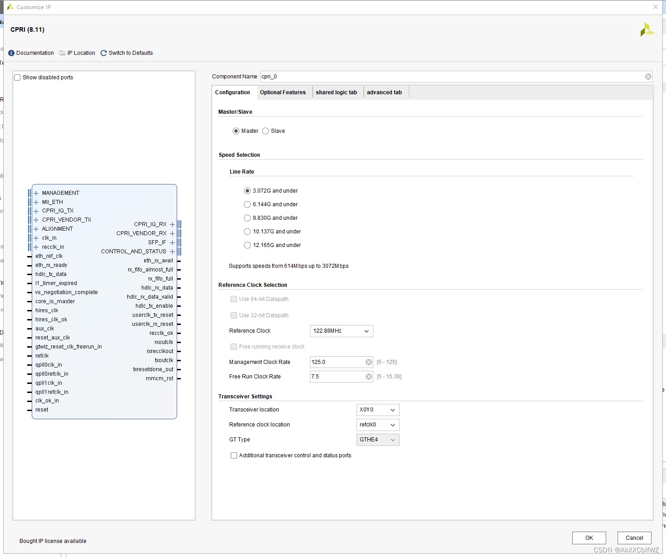Expand the CPRI_IQ_RX port group
The height and width of the screenshot is (557, 666).
172,224
